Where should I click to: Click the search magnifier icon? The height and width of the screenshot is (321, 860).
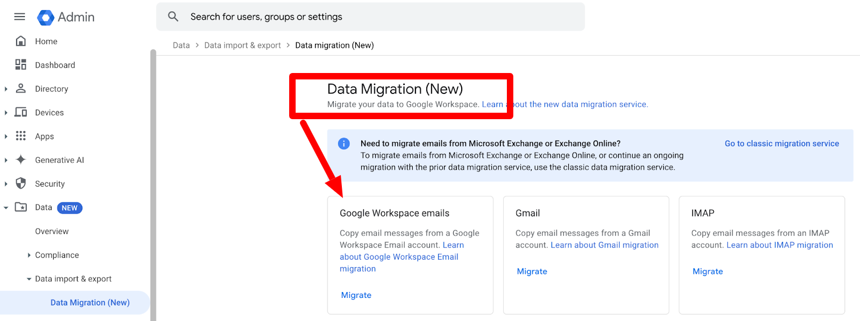[173, 17]
